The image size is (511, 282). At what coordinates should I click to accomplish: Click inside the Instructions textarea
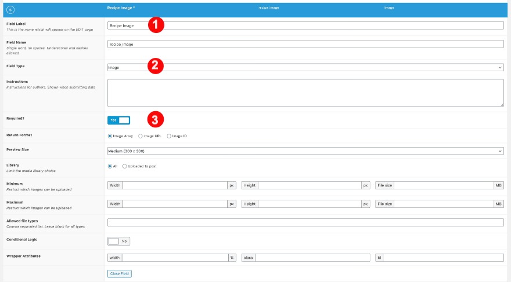pyautogui.click(x=305, y=93)
